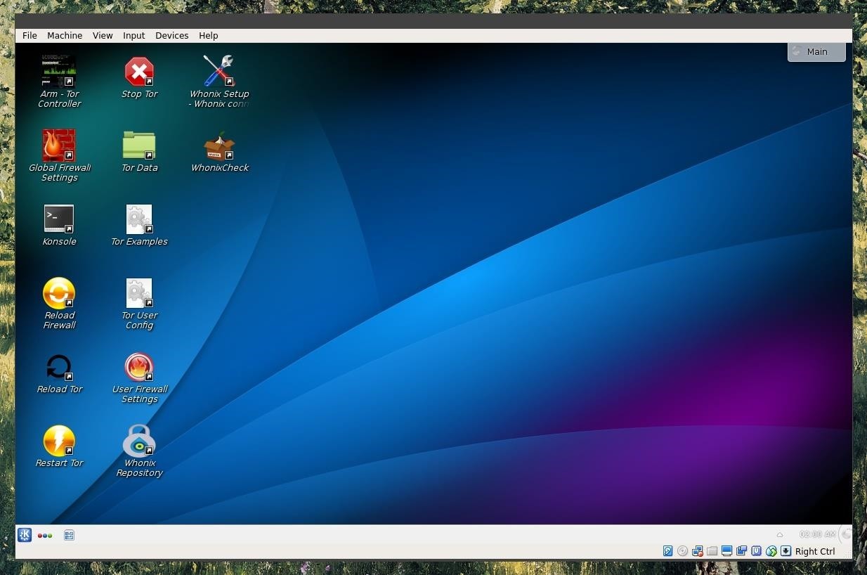Open the Devices menu
Viewport: 867px width, 575px height.
171,35
